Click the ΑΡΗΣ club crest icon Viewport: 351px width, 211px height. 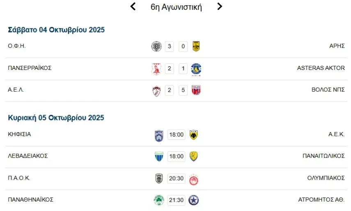[x=196, y=46]
